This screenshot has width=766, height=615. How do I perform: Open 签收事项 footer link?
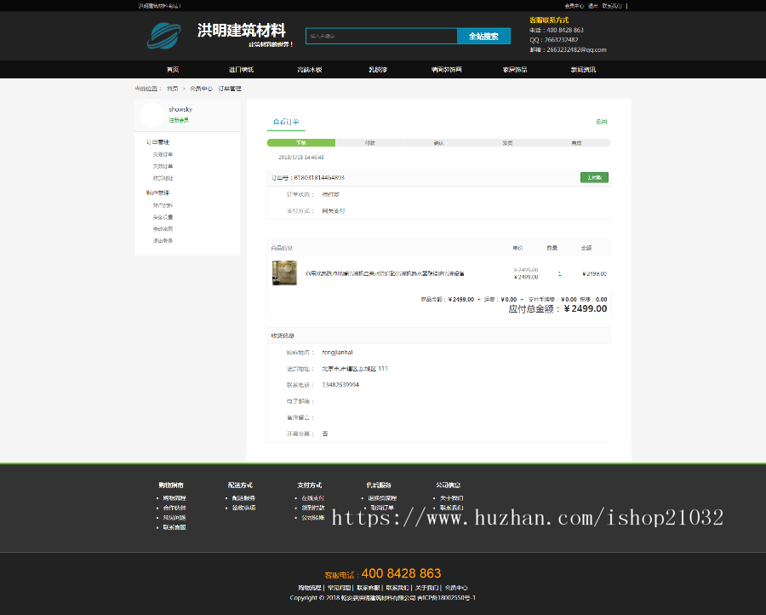[243, 508]
